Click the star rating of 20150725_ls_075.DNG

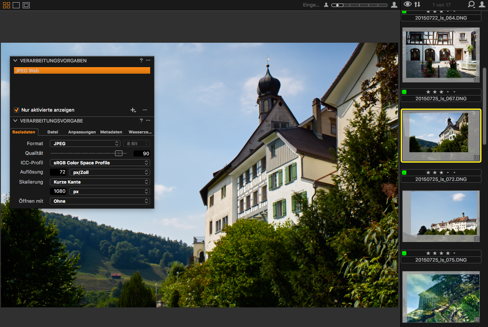click(441, 253)
